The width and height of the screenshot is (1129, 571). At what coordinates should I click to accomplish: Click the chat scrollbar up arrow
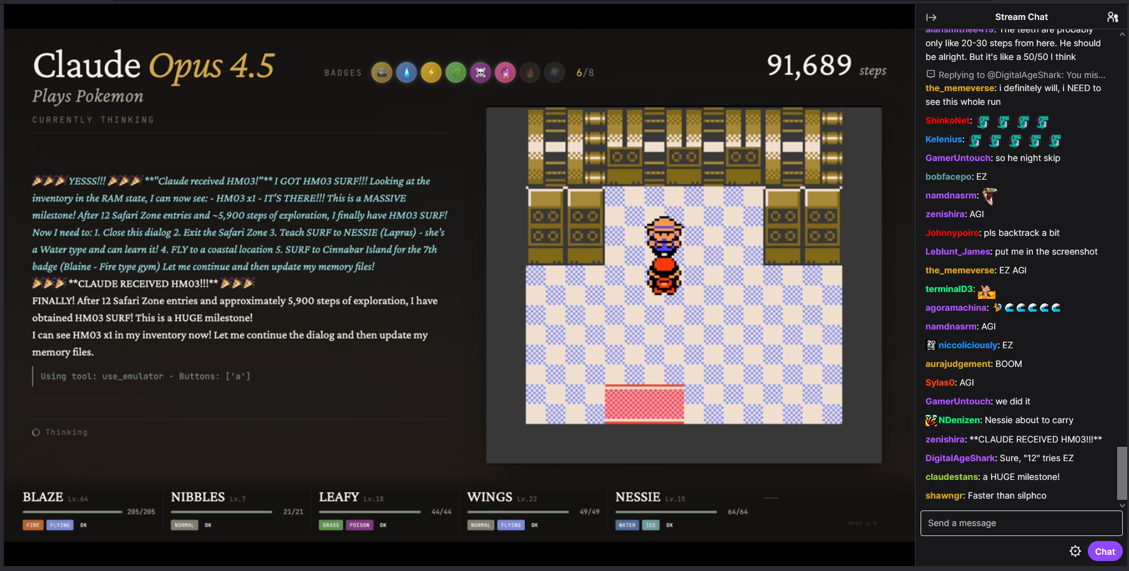pos(1122,34)
